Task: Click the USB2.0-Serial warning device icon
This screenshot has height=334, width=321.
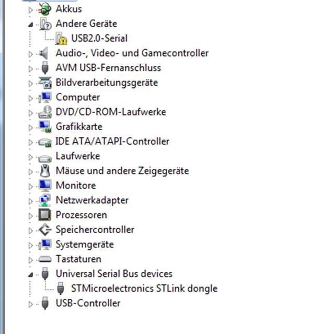Action: click(x=61, y=38)
